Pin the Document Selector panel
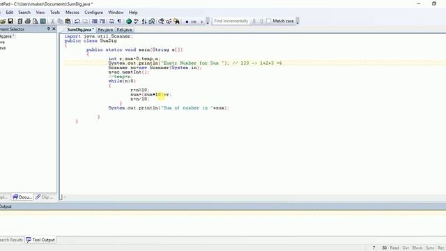 pos(48,29)
